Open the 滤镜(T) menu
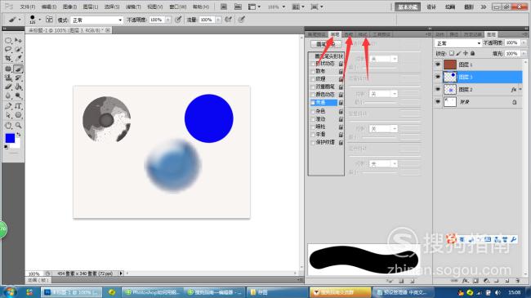531x298 pixels. click(133, 7)
